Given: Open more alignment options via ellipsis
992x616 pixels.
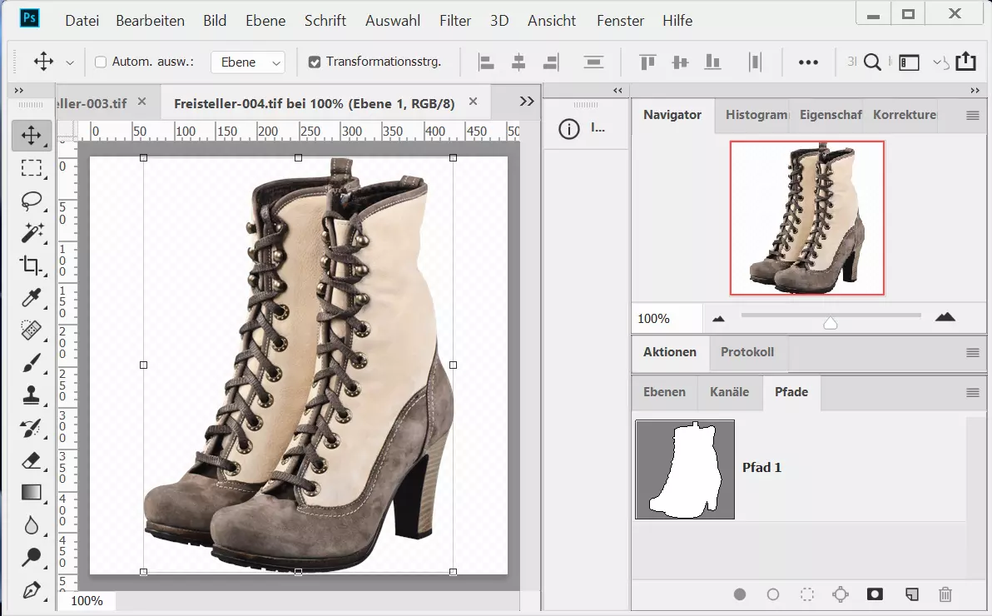Looking at the screenshot, I should (x=808, y=62).
